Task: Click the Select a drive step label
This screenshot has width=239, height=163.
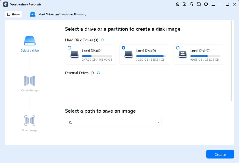Action: click(30, 50)
